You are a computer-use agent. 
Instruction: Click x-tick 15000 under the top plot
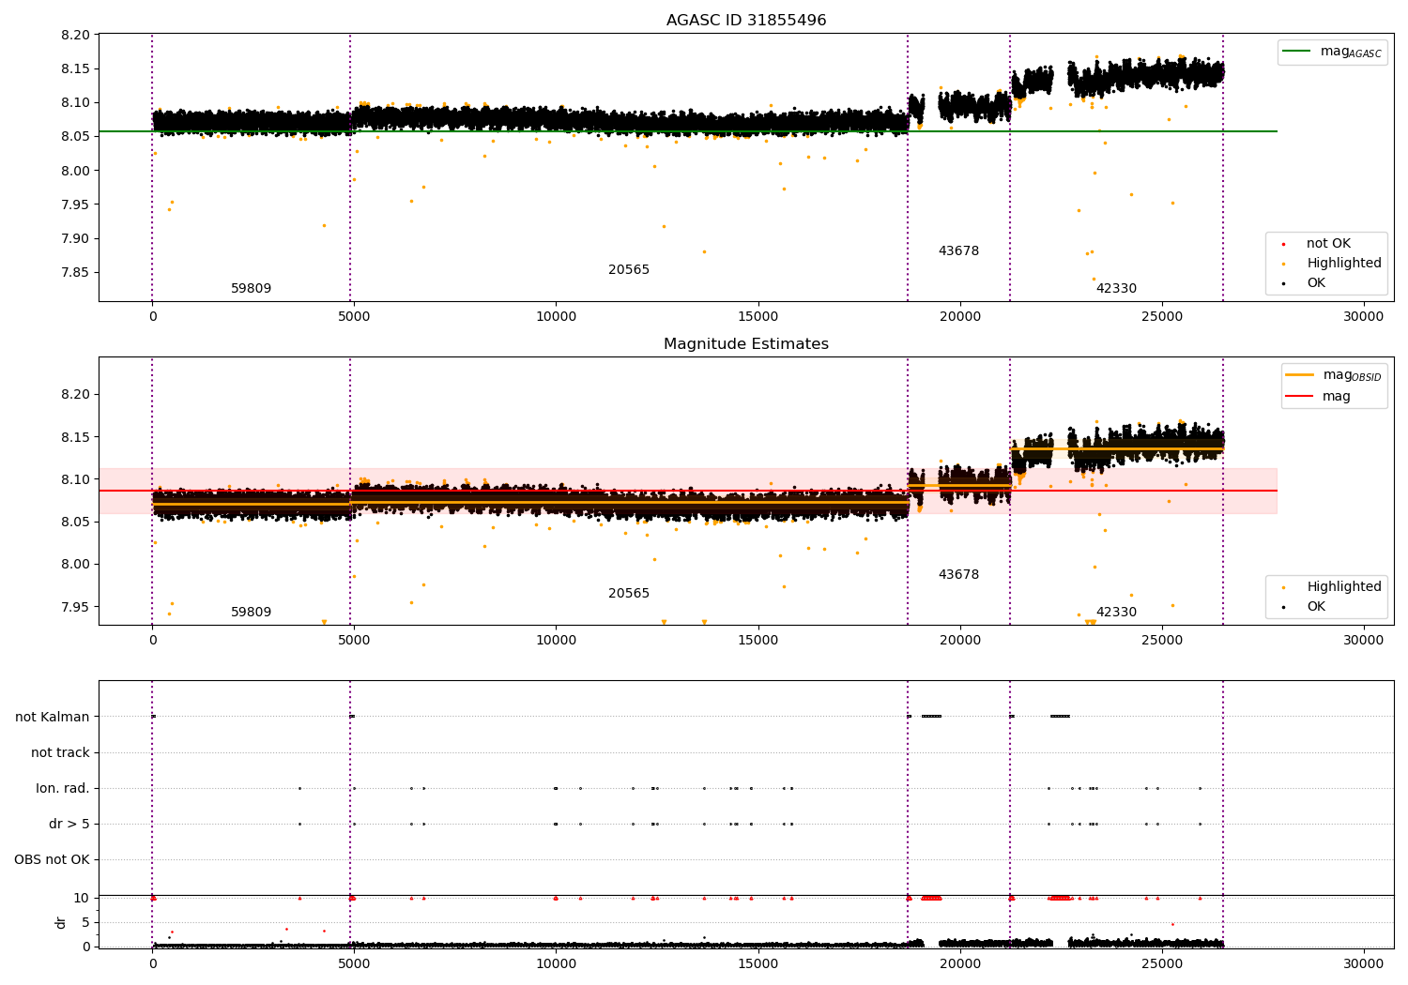click(x=758, y=317)
